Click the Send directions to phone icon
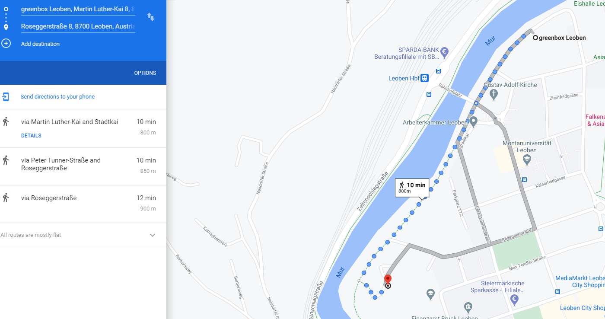The image size is (605, 319). (6, 97)
